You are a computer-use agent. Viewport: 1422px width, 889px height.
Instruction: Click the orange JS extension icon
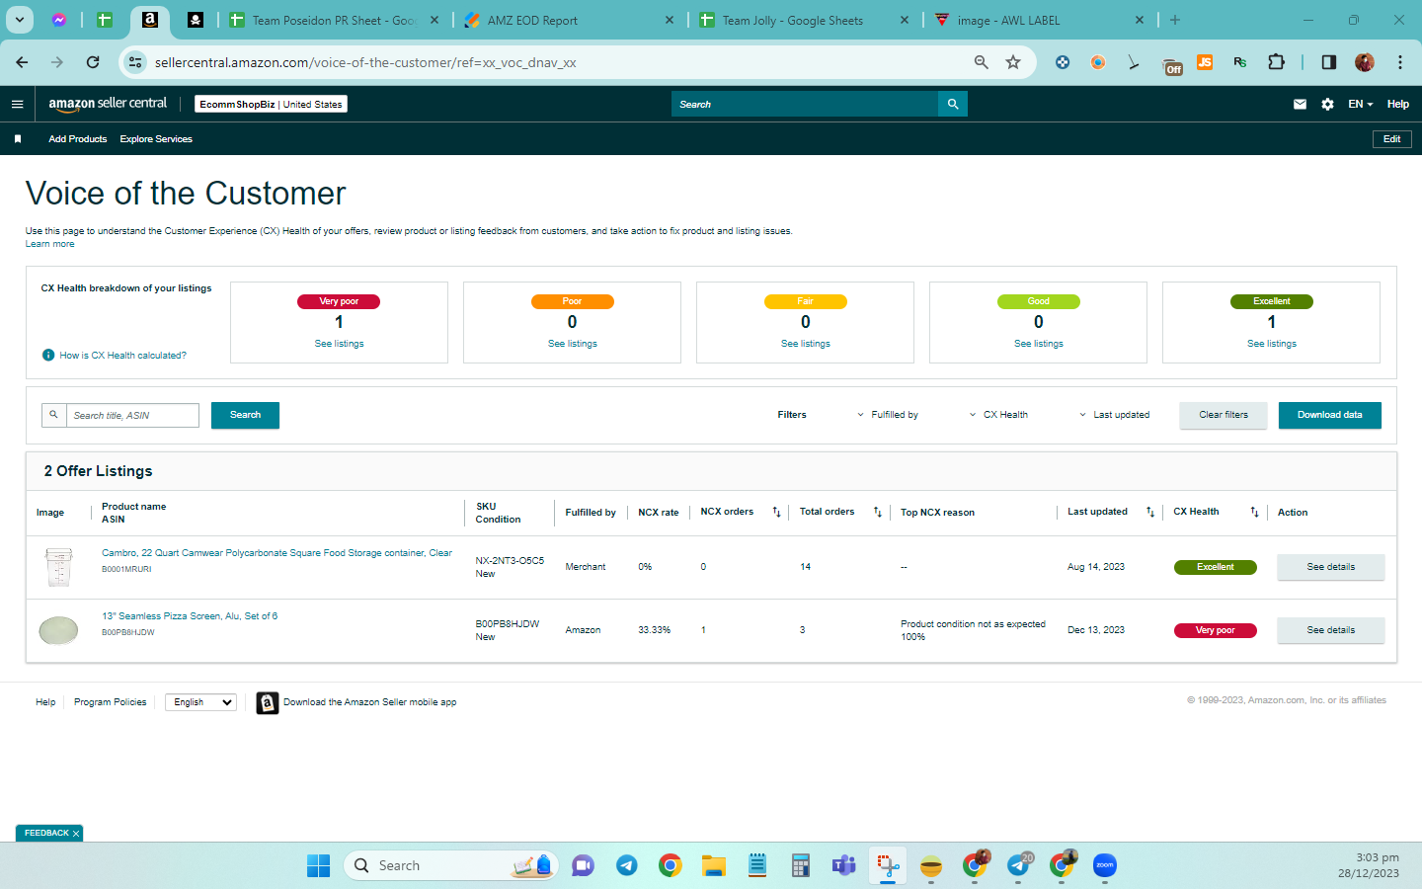[1205, 62]
